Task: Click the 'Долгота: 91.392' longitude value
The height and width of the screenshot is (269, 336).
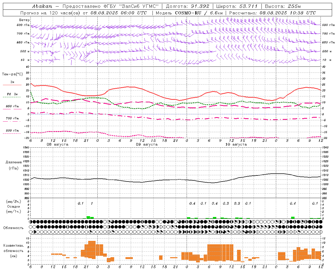Action: [188, 6]
